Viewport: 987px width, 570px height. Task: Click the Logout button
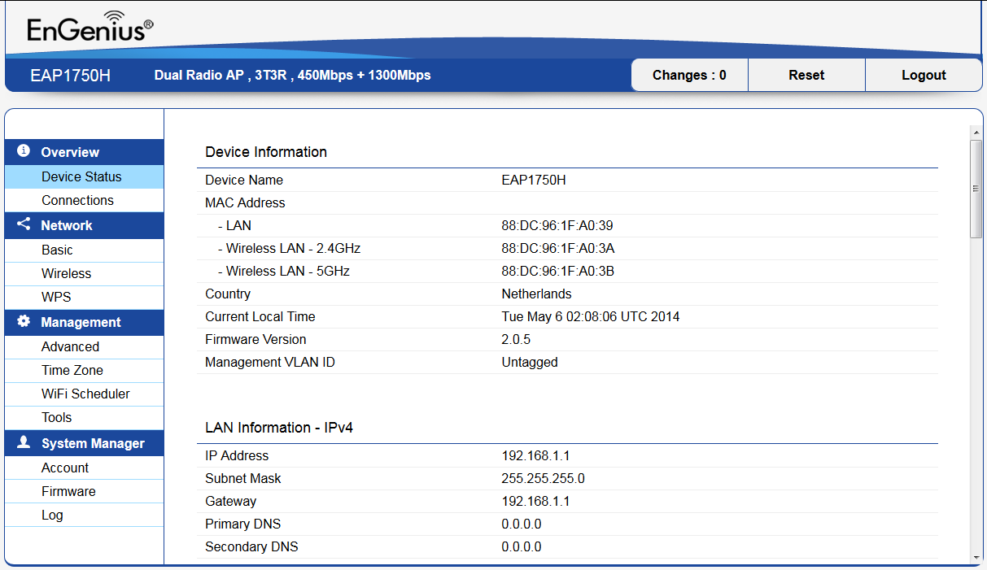(924, 75)
